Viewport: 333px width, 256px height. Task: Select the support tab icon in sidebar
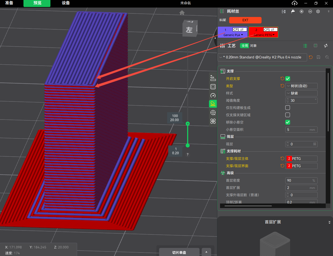tap(213, 104)
